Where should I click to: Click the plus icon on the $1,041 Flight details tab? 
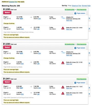pyautogui.click(x=75, y=83)
